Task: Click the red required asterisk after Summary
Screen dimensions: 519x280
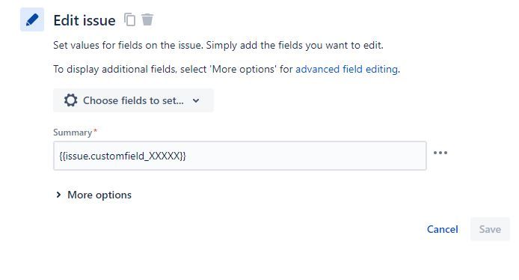Action: [x=95, y=130]
